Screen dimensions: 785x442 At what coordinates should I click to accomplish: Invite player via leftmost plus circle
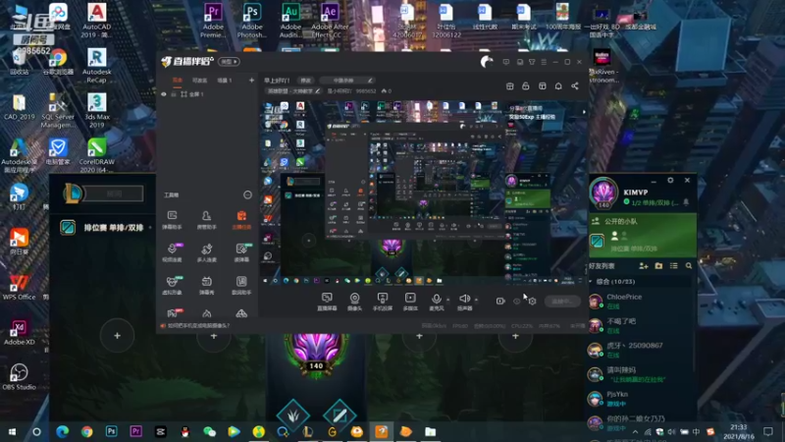pyautogui.click(x=117, y=336)
